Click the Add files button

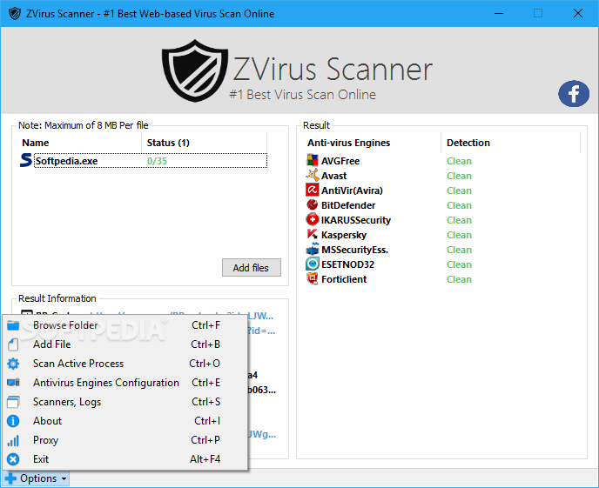coord(252,267)
